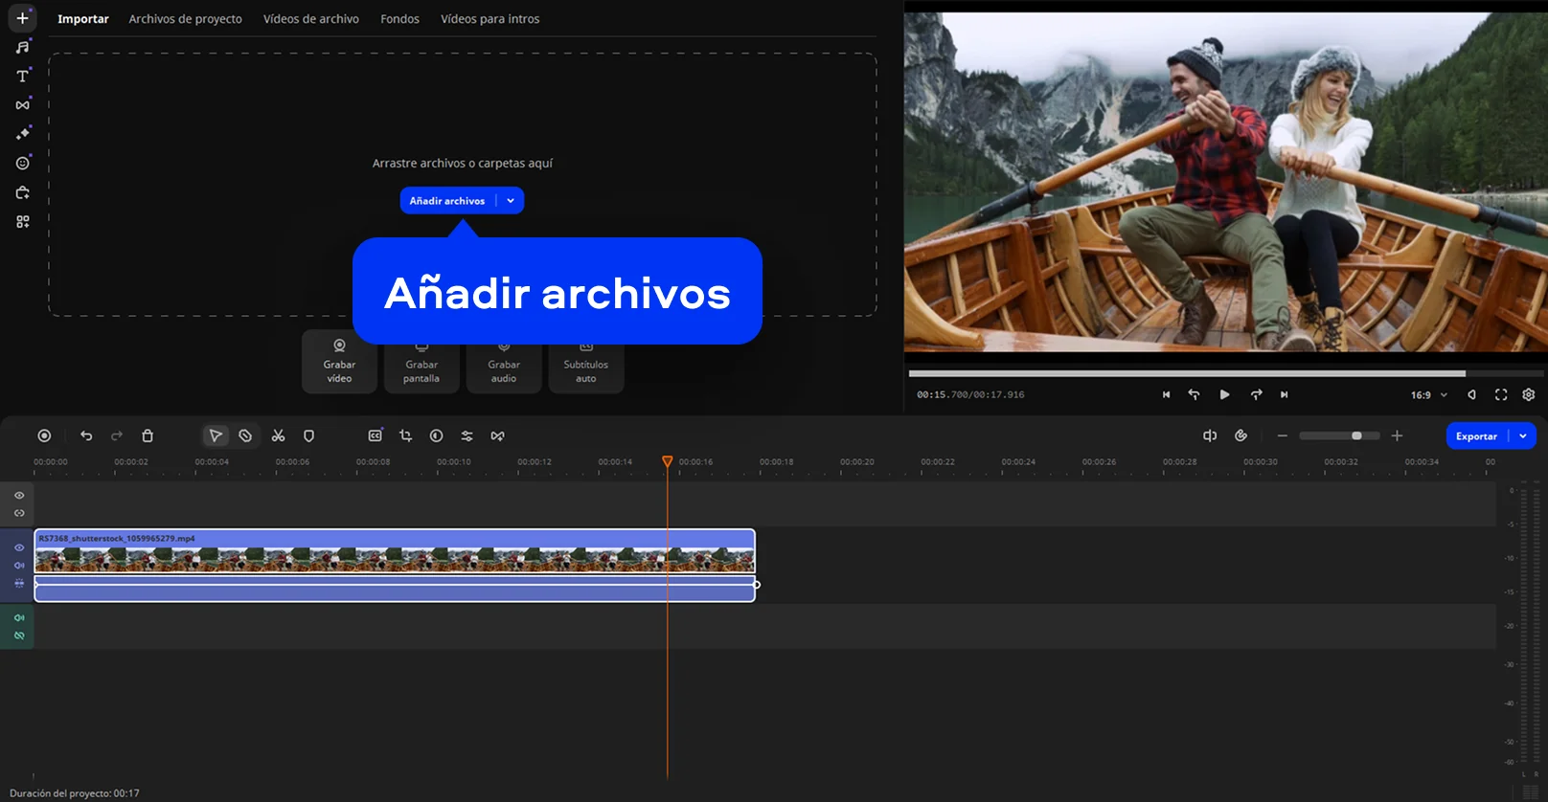The width and height of the screenshot is (1548, 802).
Task: Switch to Archivos de proyecto tab
Action: (x=185, y=19)
